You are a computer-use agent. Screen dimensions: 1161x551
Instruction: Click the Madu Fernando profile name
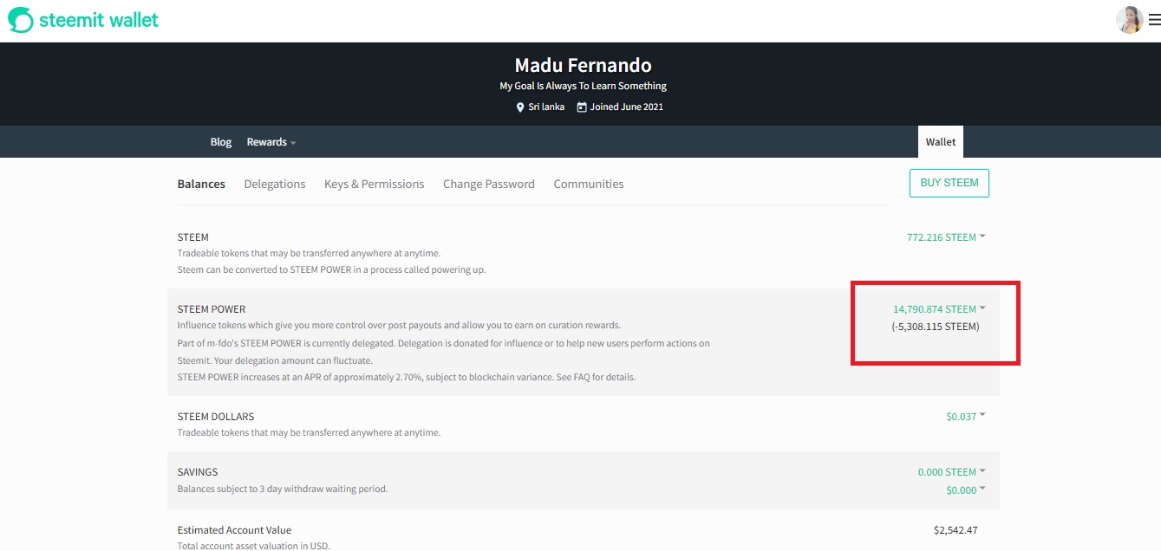(583, 65)
